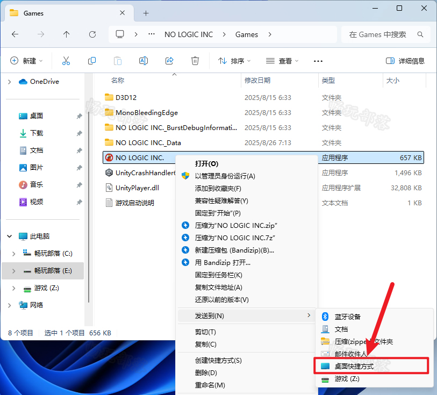Go up one folder level arrow

tap(66, 34)
